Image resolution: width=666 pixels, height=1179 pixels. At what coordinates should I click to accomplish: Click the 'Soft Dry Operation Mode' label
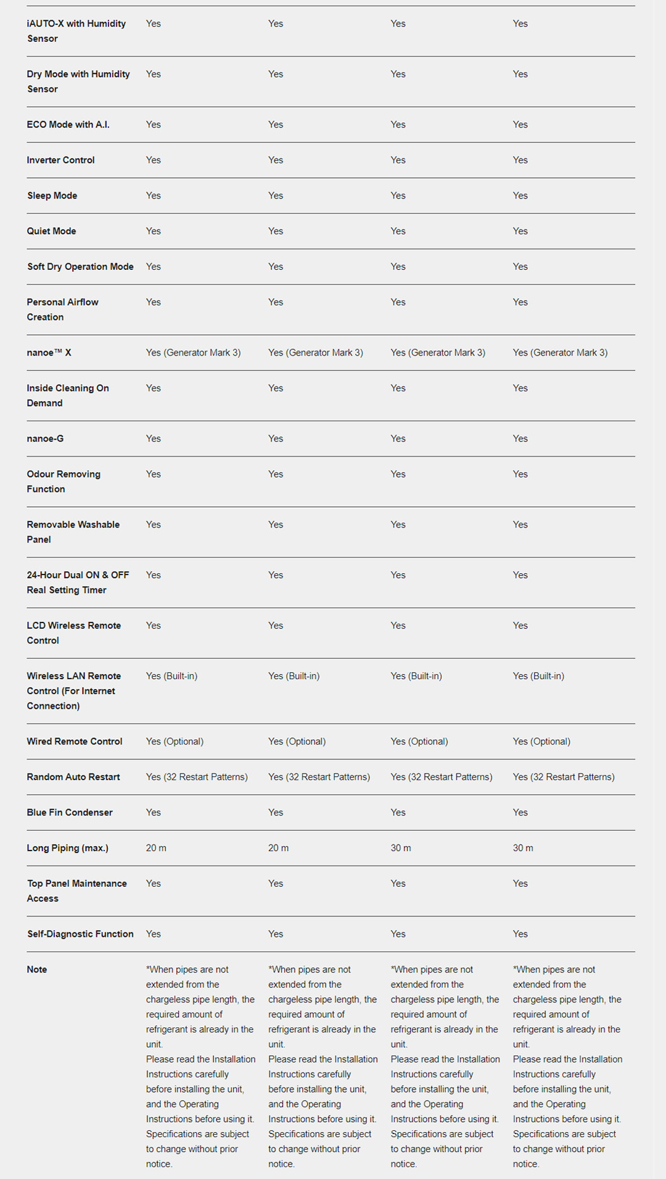[x=80, y=267]
